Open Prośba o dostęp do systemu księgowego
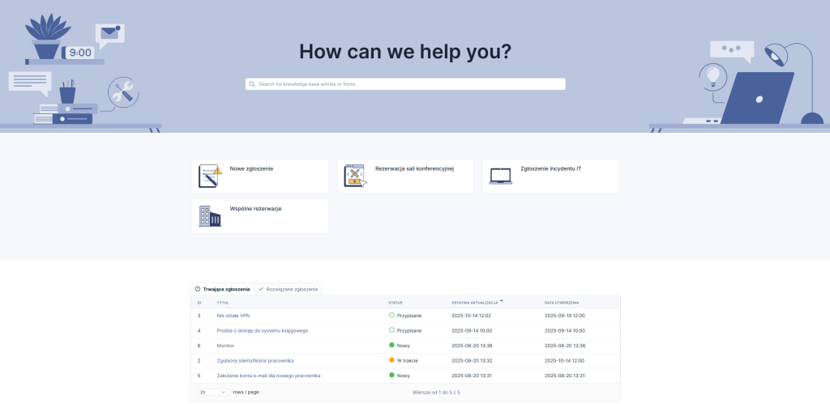Screen dimensions: 830x404 click(262, 330)
